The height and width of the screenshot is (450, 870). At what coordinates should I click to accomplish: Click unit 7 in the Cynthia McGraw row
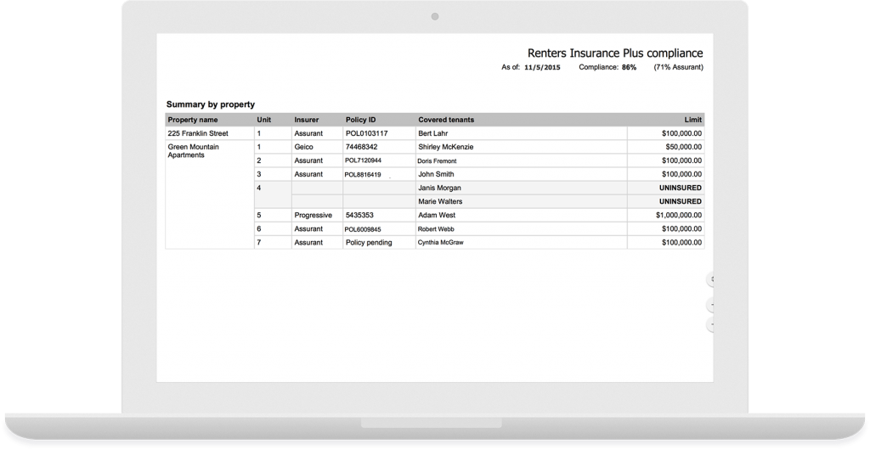pyautogui.click(x=259, y=242)
